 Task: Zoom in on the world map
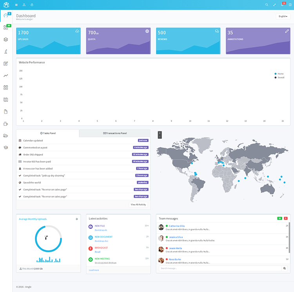[x=160, y=133]
